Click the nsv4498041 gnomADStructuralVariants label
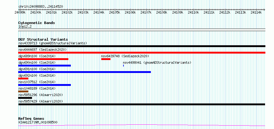Image resolution: width=274 pixels, height=129 pixels. point(157,62)
